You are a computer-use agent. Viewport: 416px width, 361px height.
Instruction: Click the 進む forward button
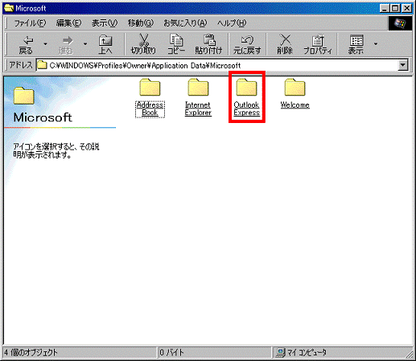coord(66,44)
